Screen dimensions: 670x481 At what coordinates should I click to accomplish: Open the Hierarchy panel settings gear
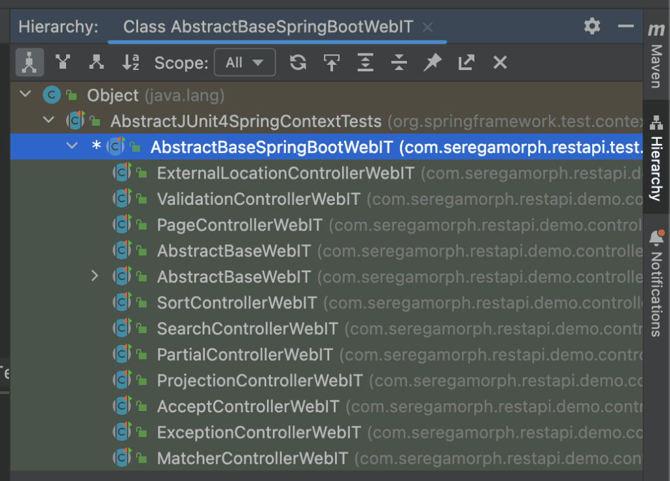pos(592,26)
